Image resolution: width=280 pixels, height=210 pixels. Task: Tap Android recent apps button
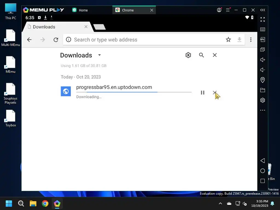tap(262, 181)
